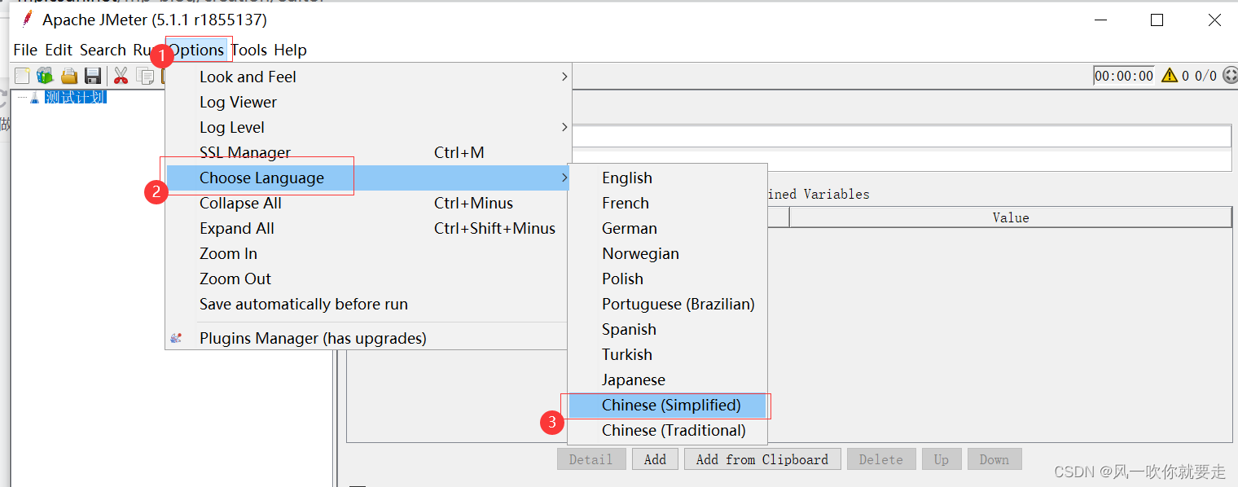Select the 测试计划 tree node
The width and height of the screenshot is (1238, 487).
76,98
